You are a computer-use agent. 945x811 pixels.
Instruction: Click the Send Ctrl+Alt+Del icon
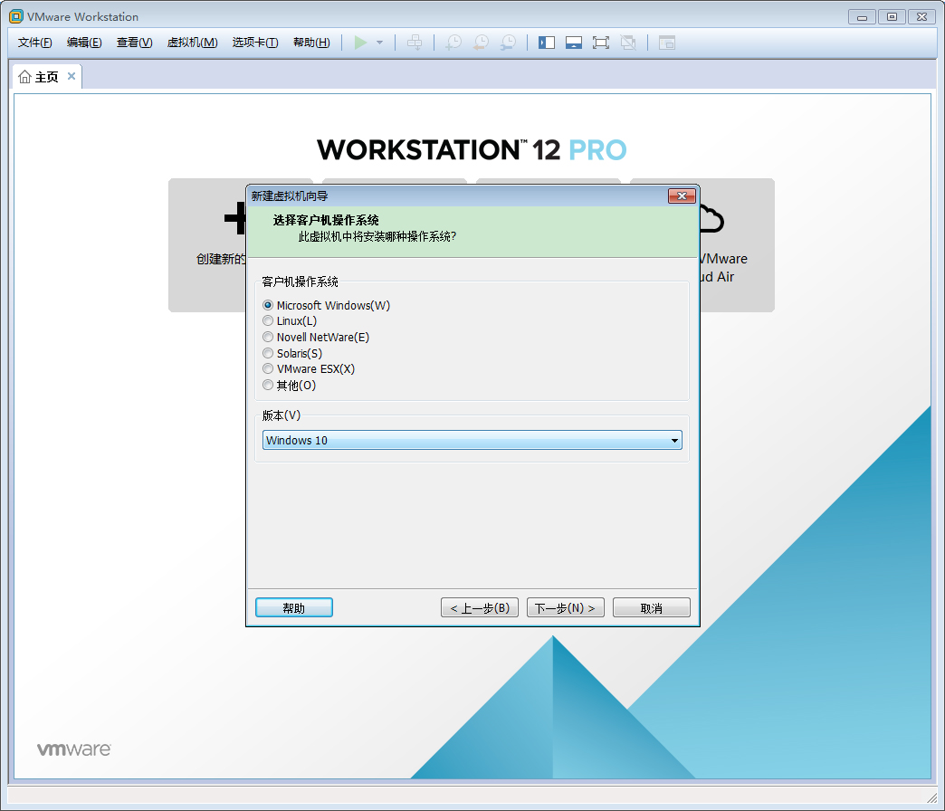tap(415, 42)
